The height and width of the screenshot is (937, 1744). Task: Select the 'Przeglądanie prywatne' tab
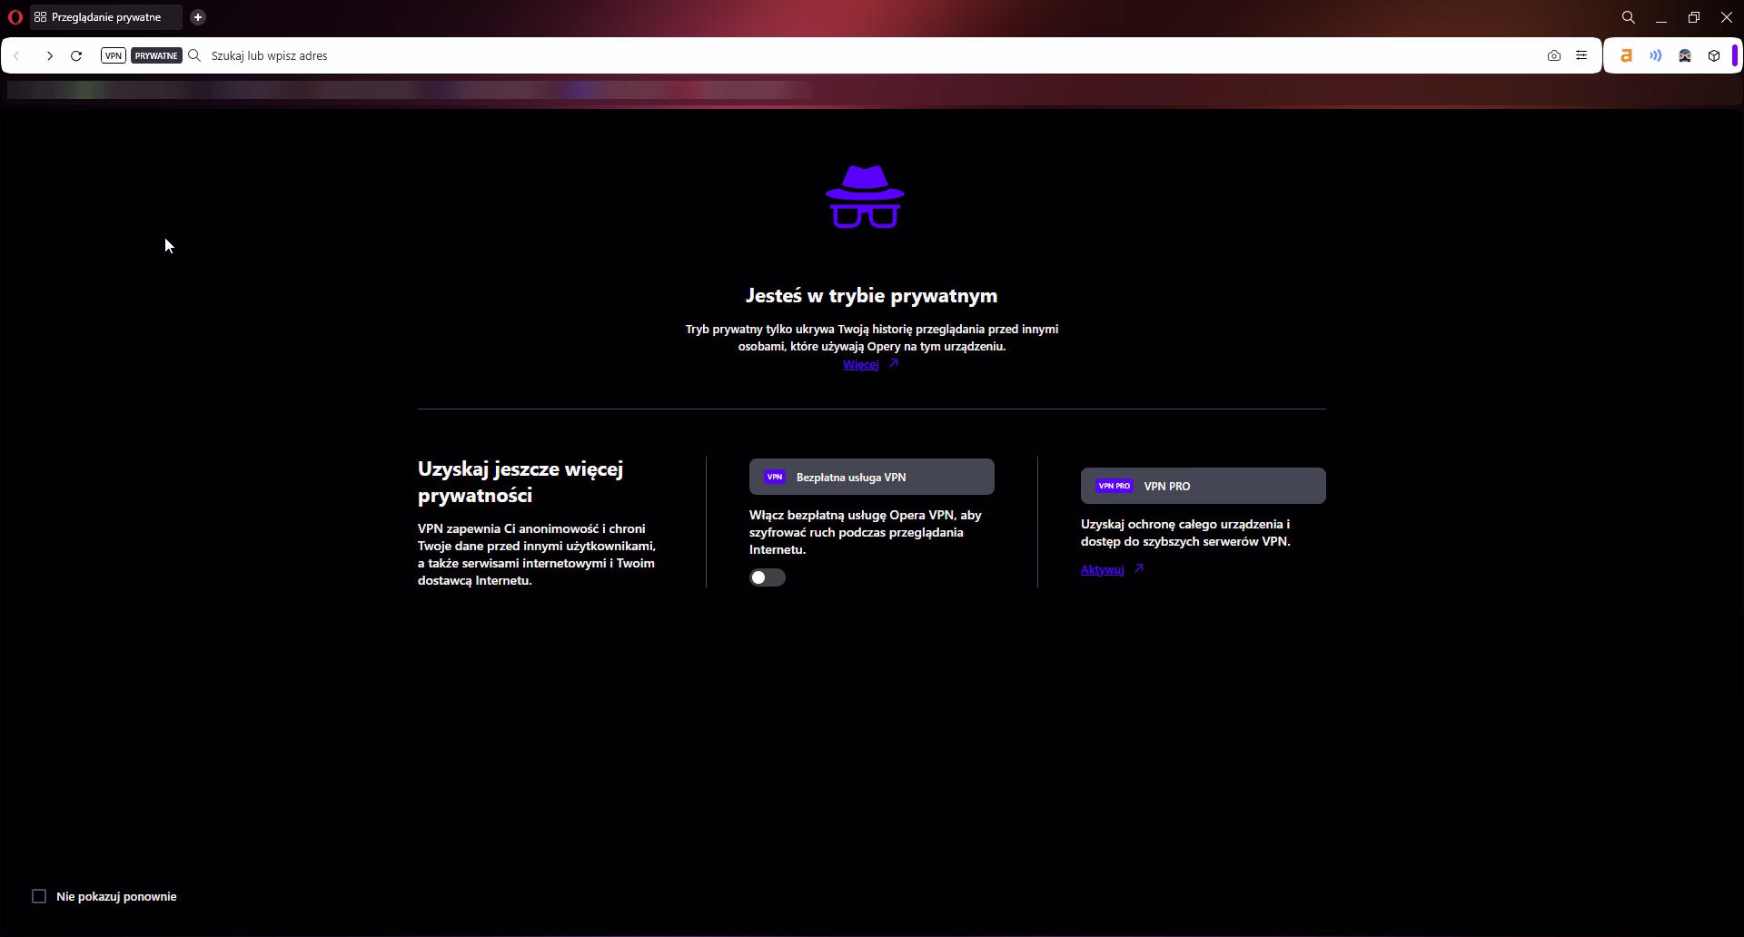click(105, 17)
